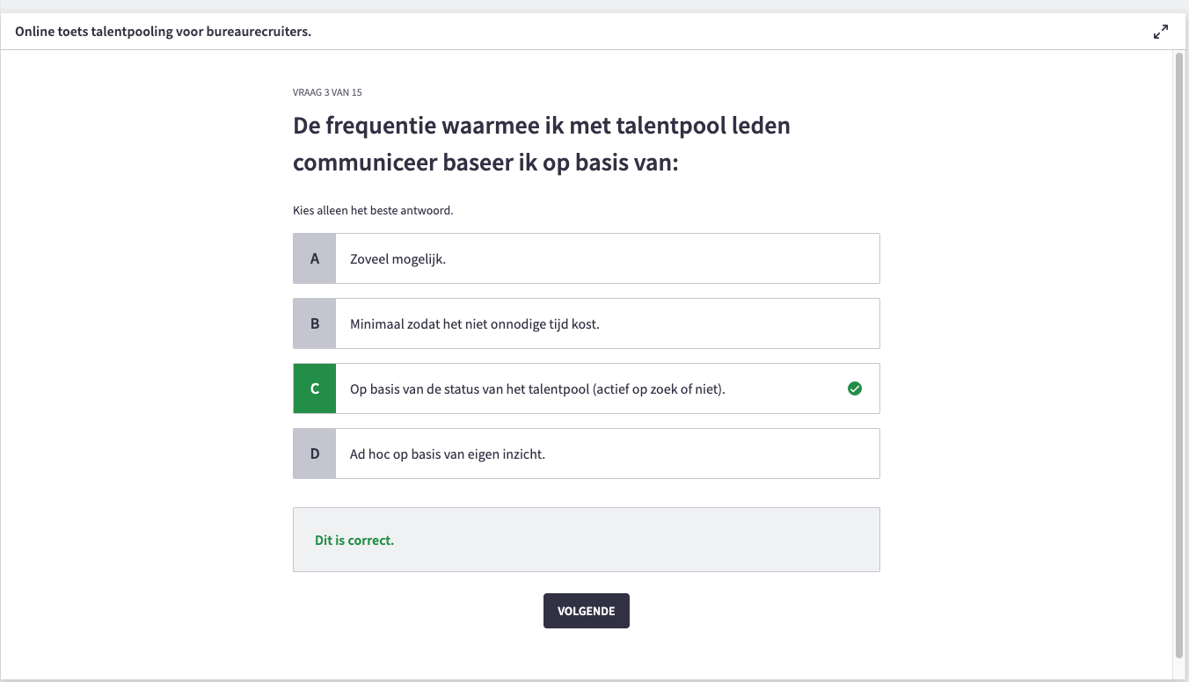Expand the quiz to fullscreen mode

(1161, 32)
